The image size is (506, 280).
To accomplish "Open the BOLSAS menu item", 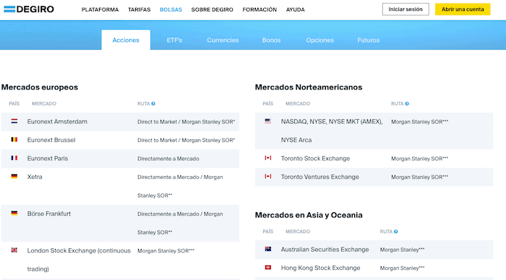I will click(171, 9).
